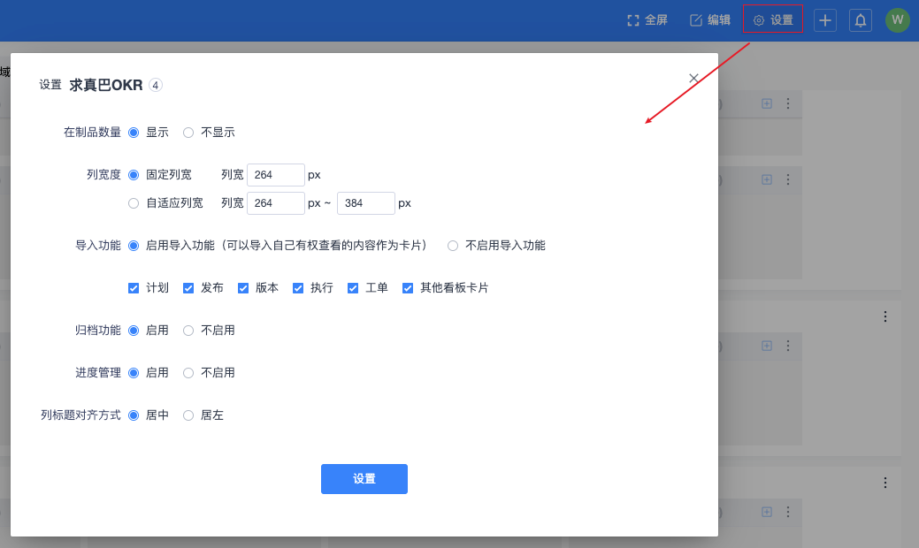Viewport: 919px width, 548px height.
Task: Click the second add-card plus icon in background board
Action: [767, 179]
